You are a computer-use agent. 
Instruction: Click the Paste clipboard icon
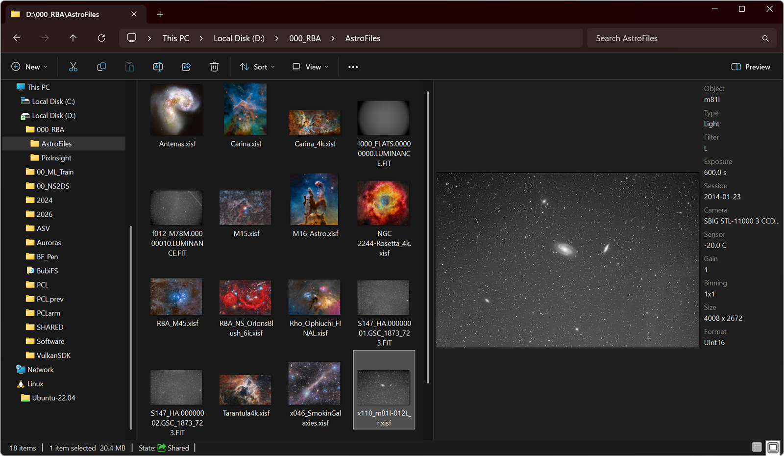click(129, 67)
